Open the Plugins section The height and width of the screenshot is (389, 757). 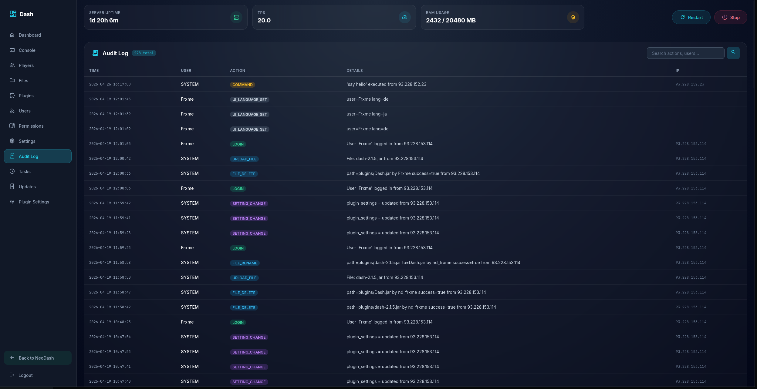(38, 96)
